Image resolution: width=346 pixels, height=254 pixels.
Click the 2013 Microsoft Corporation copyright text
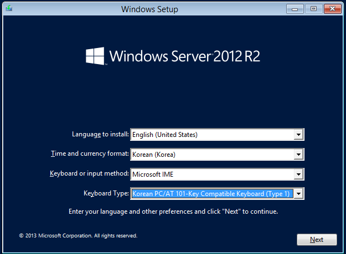click(78, 236)
